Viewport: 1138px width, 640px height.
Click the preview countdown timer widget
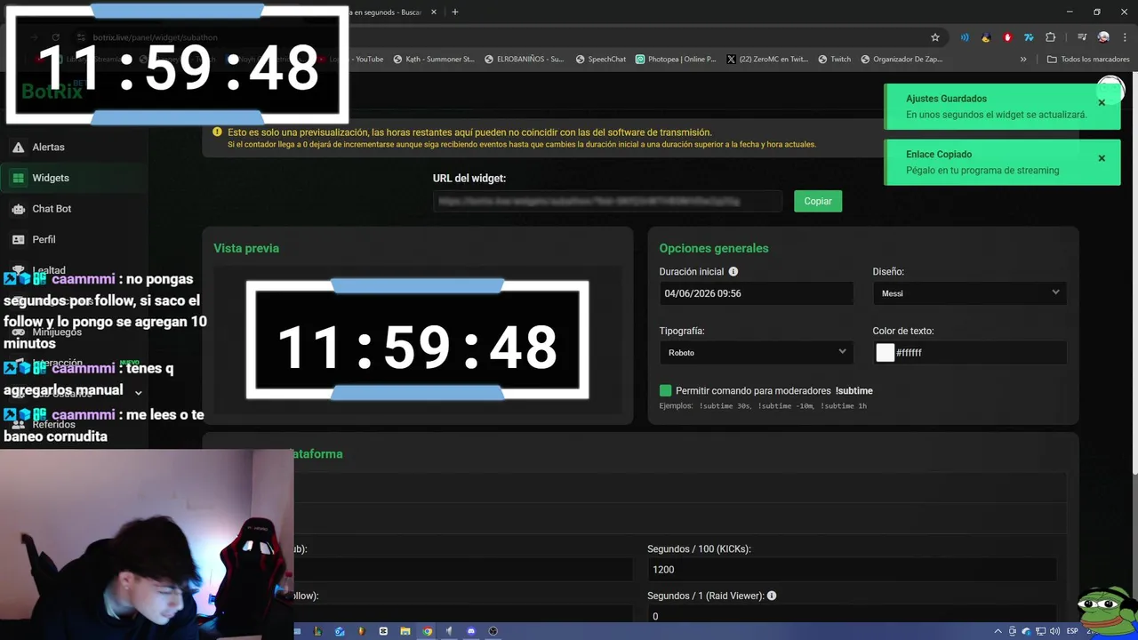click(417, 340)
